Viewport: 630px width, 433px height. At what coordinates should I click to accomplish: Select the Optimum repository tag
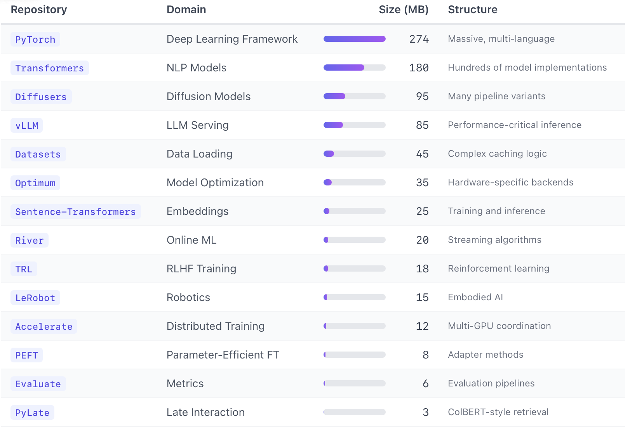[x=35, y=183]
